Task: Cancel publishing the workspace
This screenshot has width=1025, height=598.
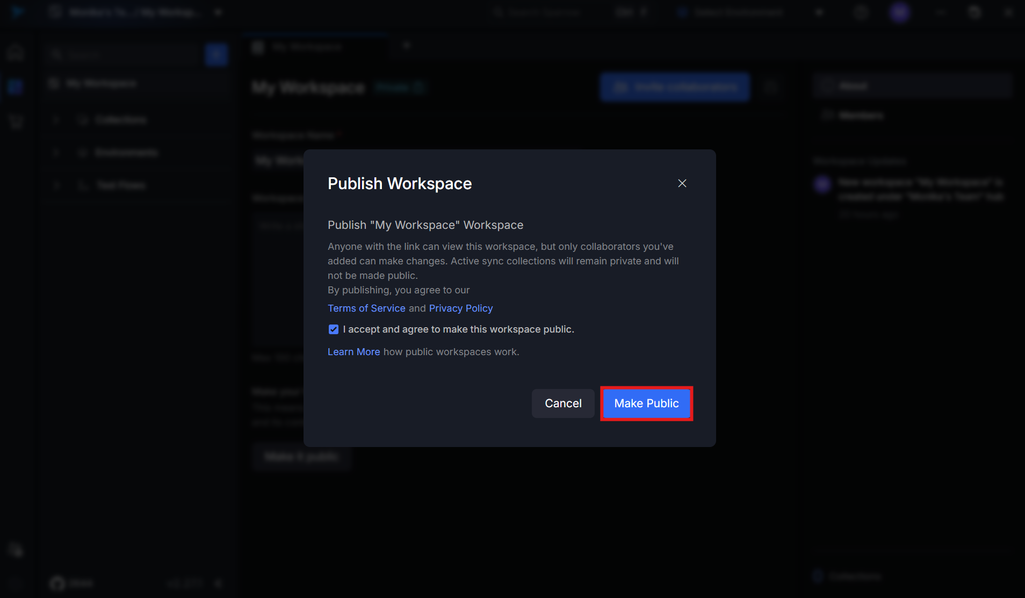Action: point(563,404)
